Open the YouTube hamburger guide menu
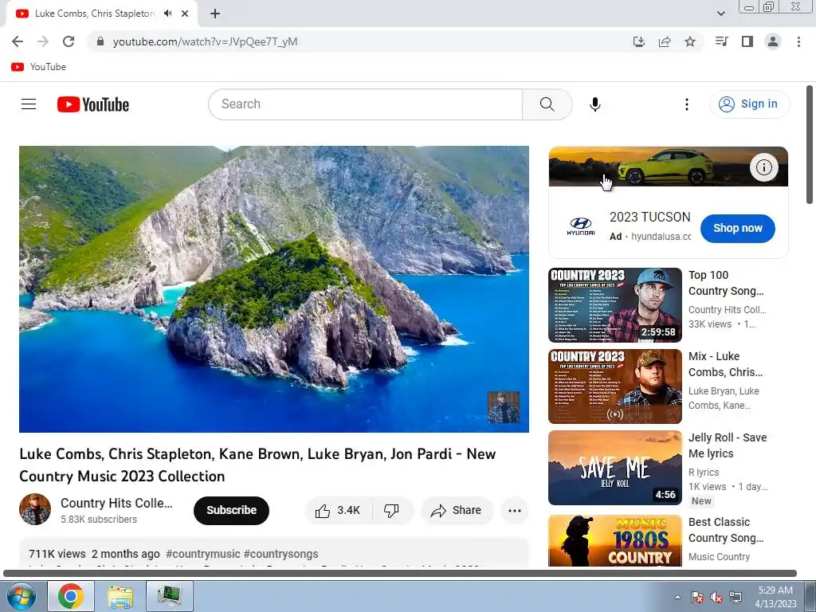This screenshot has height=612, width=816. tap(29, 104)
